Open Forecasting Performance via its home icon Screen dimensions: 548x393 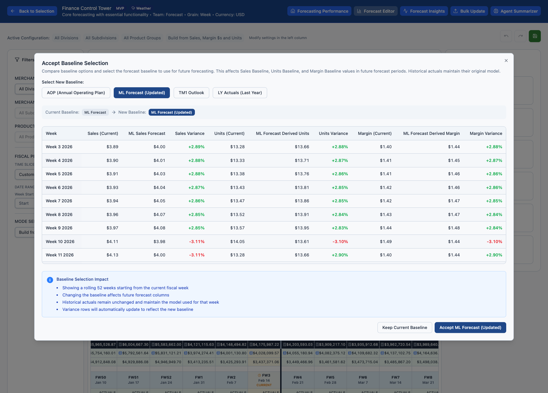293,11
